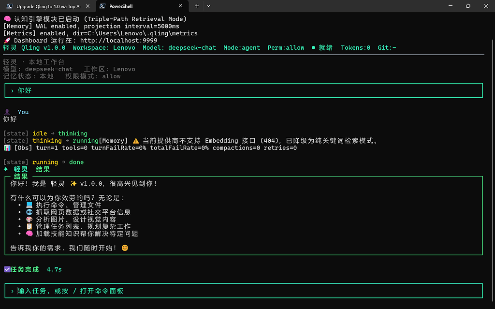Image resolution: width=495 pixels, height=309 pixels.
Task: Click the Perm:allow status entry
Action: [286, 48]
